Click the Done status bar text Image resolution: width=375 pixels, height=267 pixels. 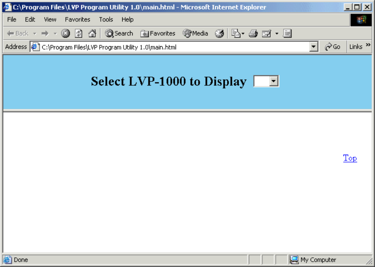point(21,260)
